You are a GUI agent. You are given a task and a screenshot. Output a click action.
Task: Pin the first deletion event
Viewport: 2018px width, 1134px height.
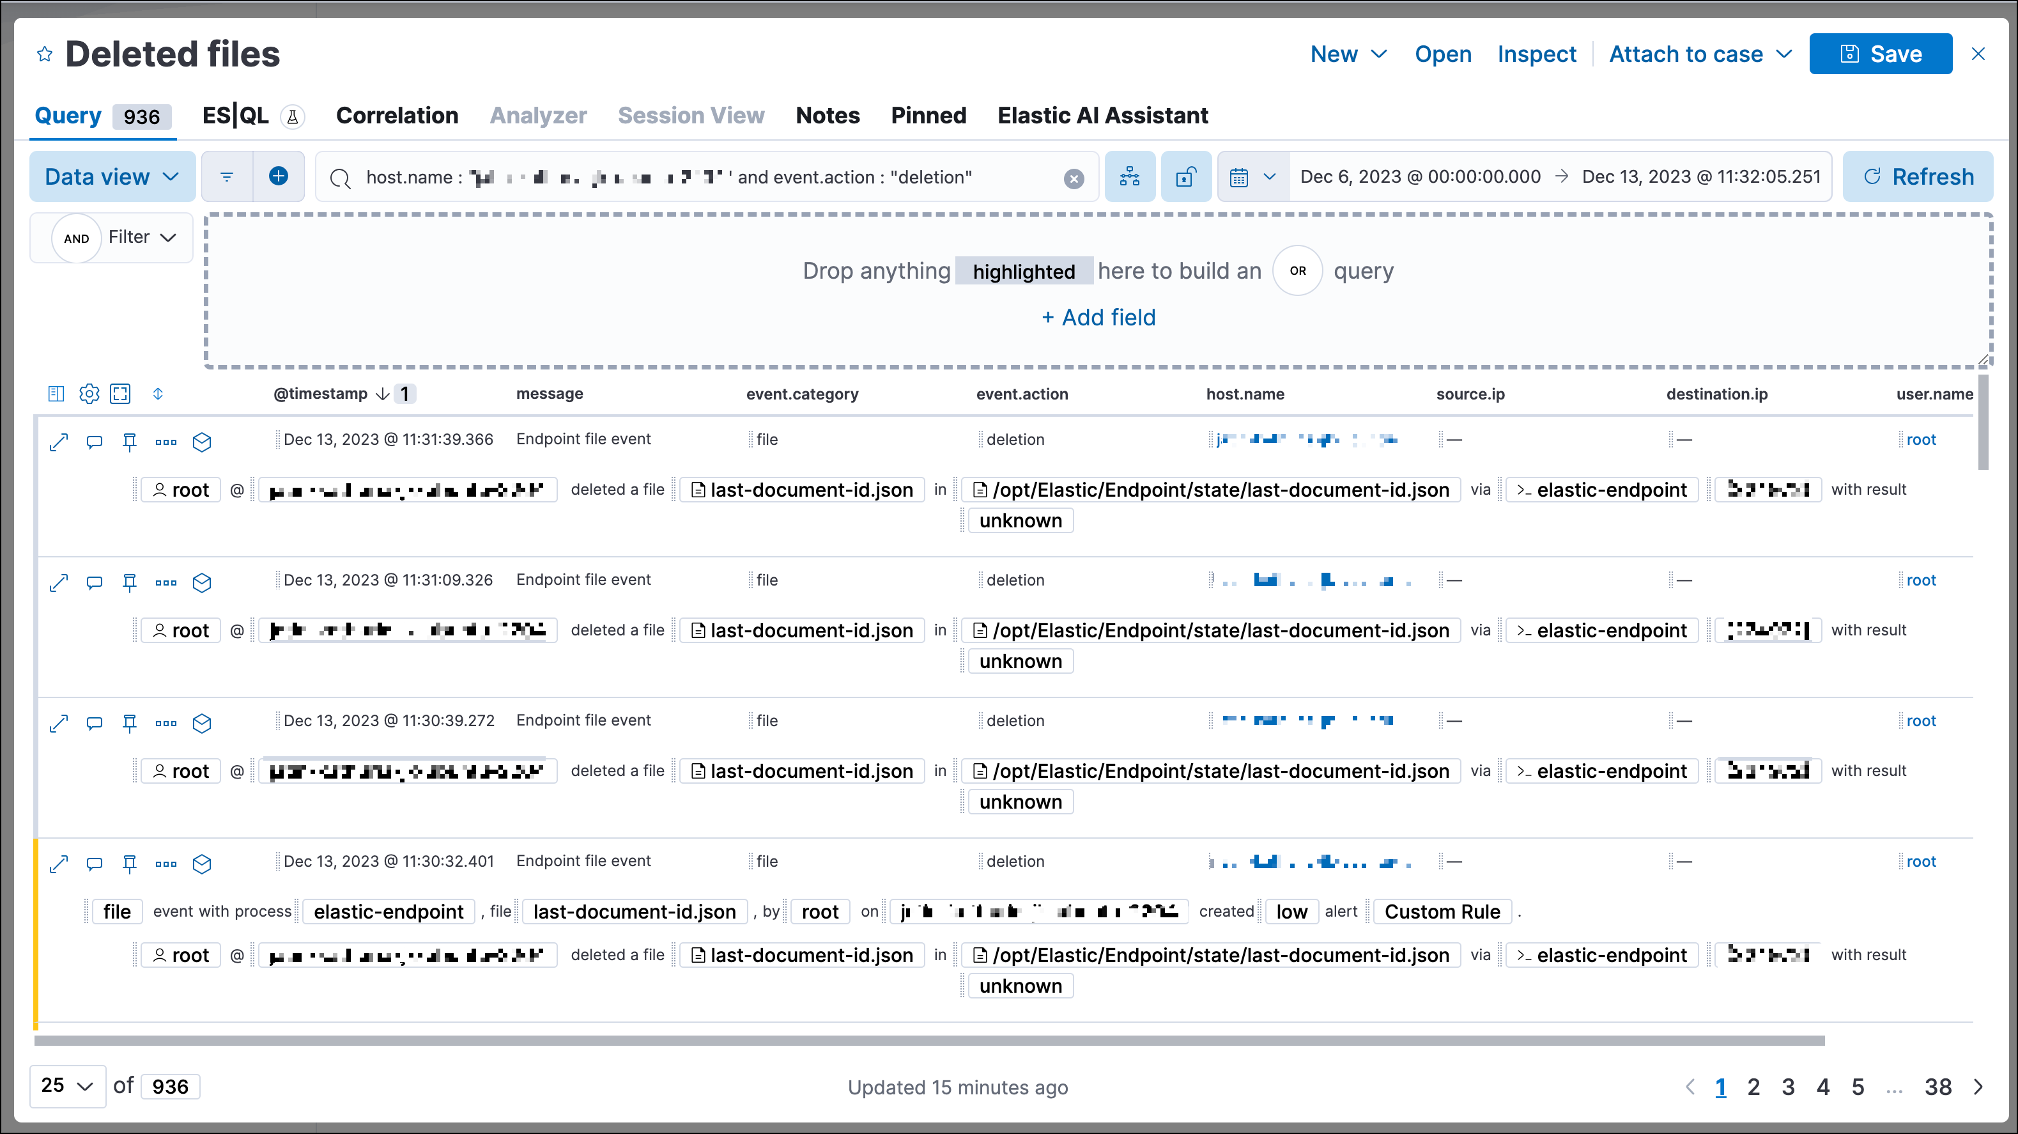point(129,441)
